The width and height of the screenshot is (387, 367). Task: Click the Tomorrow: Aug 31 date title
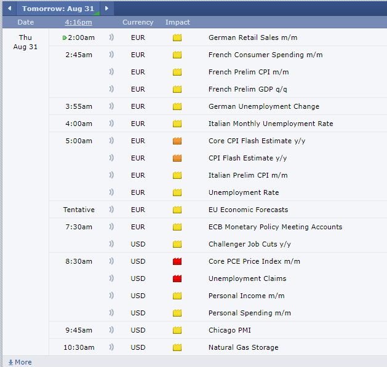pos(58,9)
